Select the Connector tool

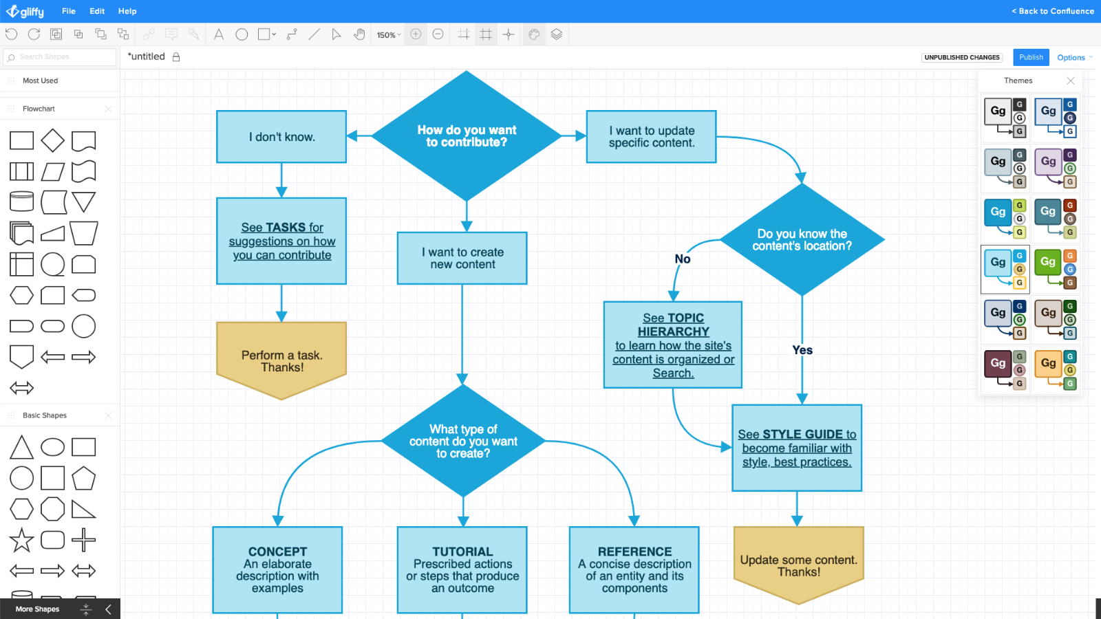(x=292, y=34)
